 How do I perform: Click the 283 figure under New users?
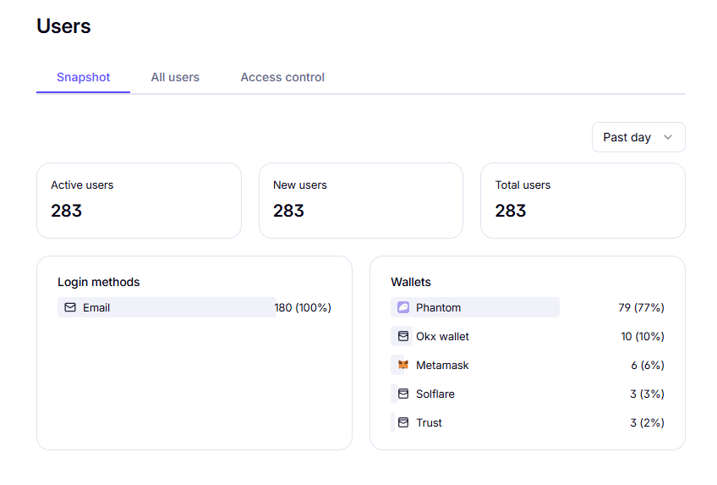(x=288, y=211)
